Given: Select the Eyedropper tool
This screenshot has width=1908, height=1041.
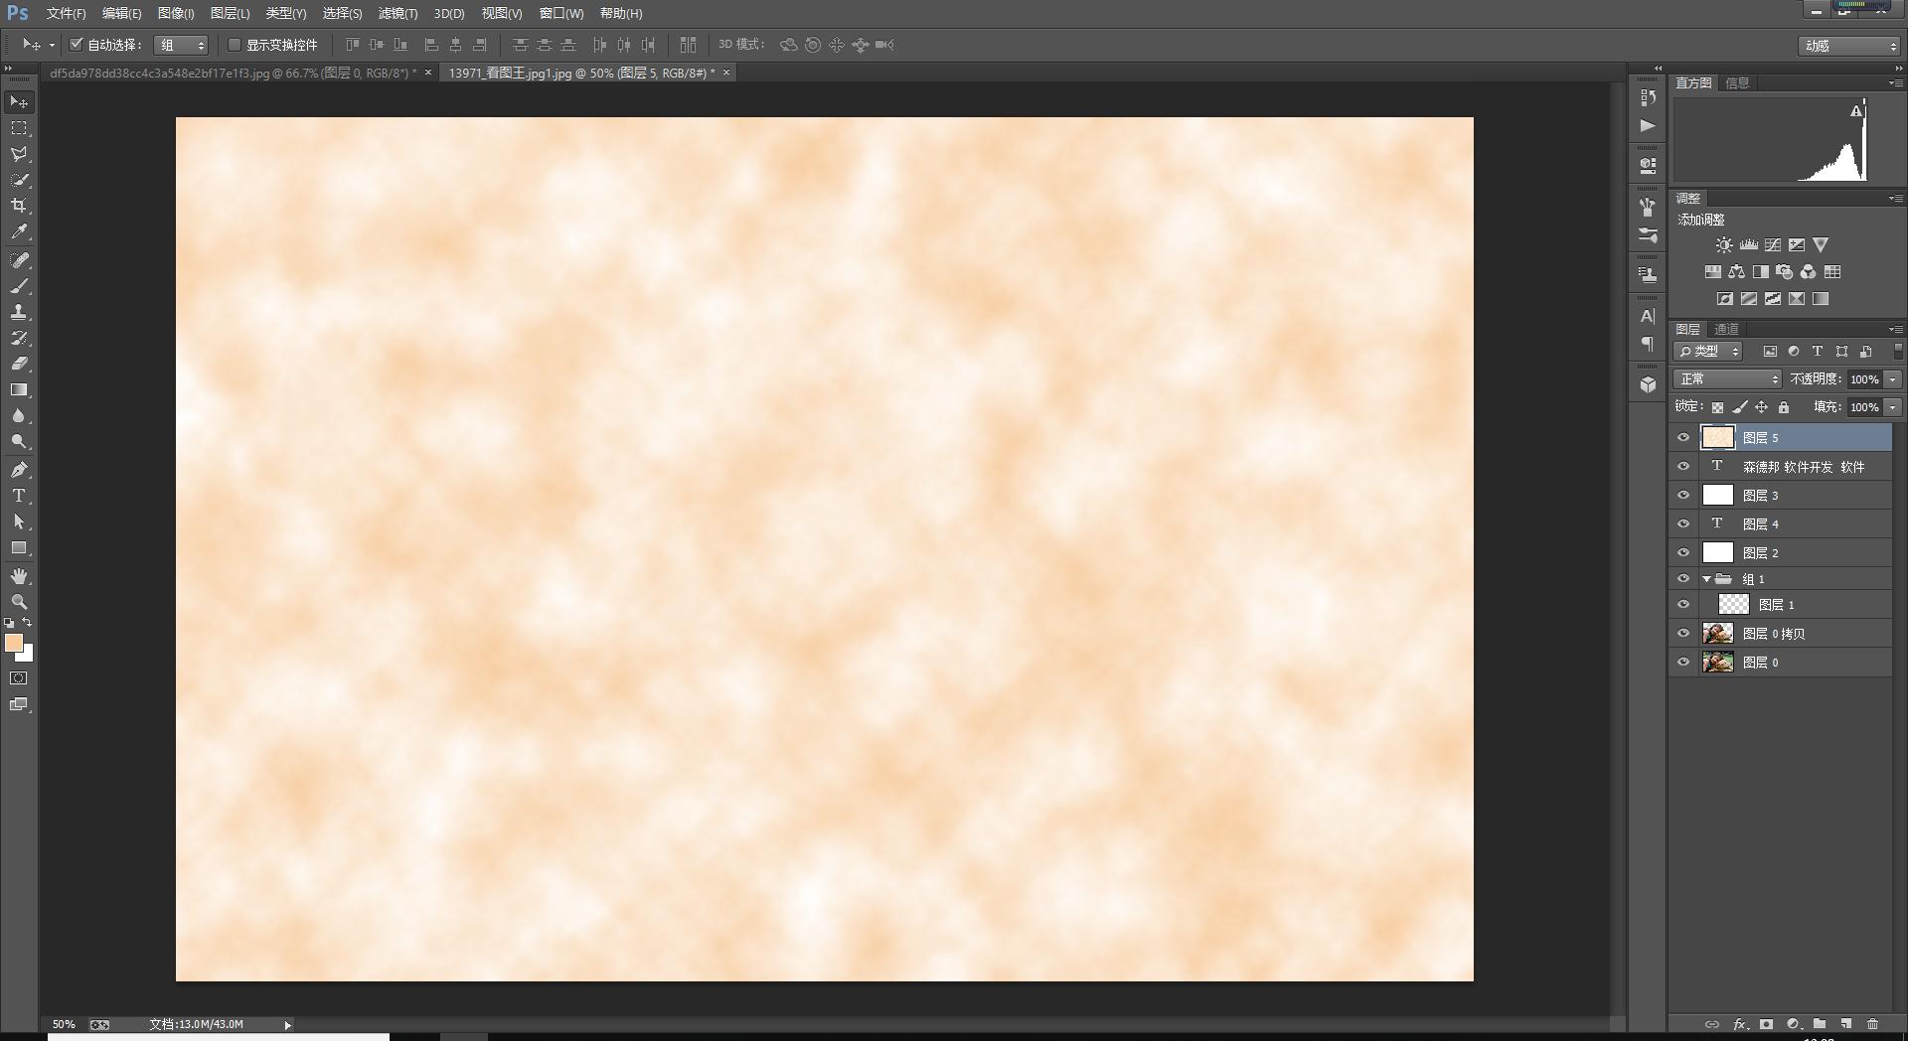Looking at the screenshot, I should coord(19,231).
